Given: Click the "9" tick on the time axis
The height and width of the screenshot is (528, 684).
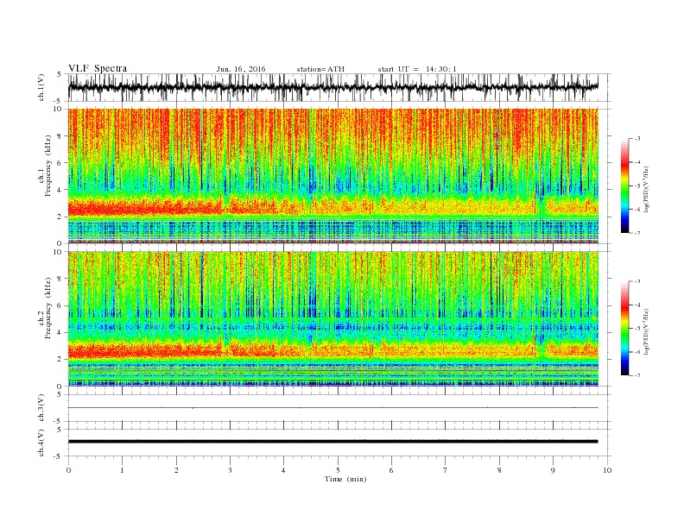Looking at the screenshot, I should point(553,470).
